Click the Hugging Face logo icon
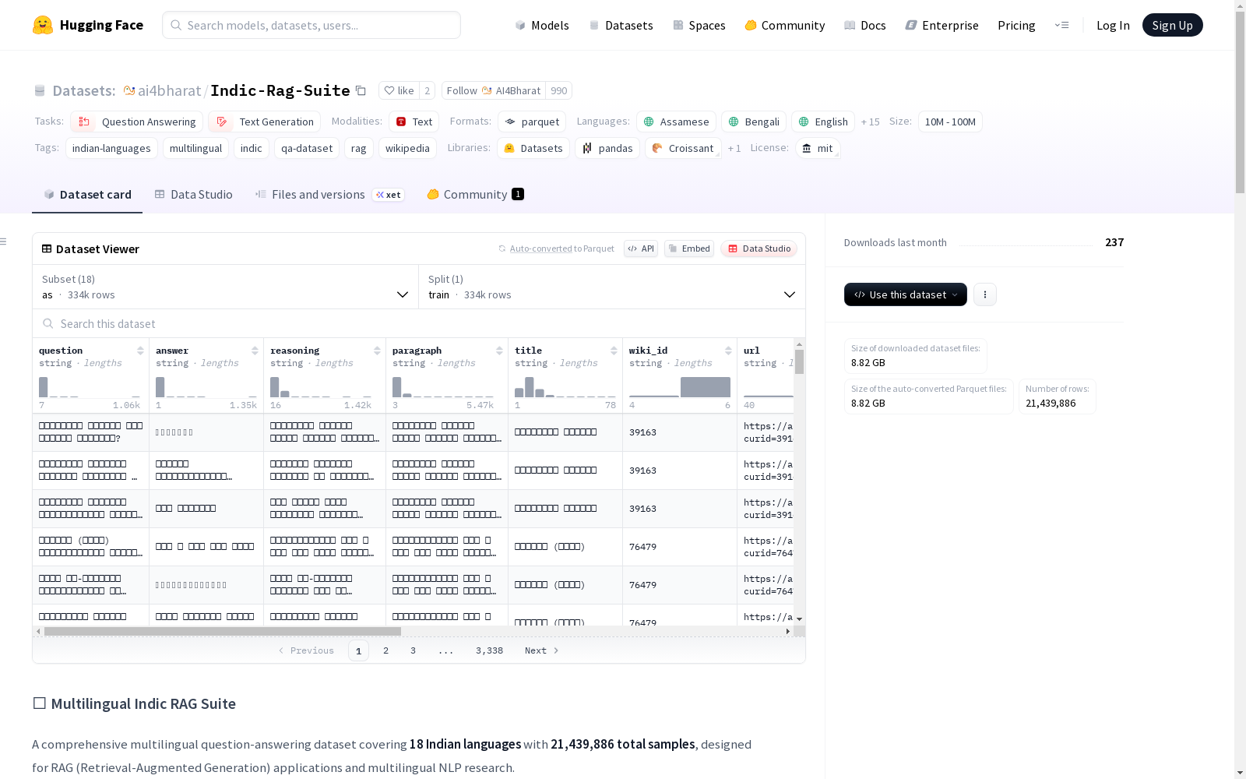 [x=43, y=25]
